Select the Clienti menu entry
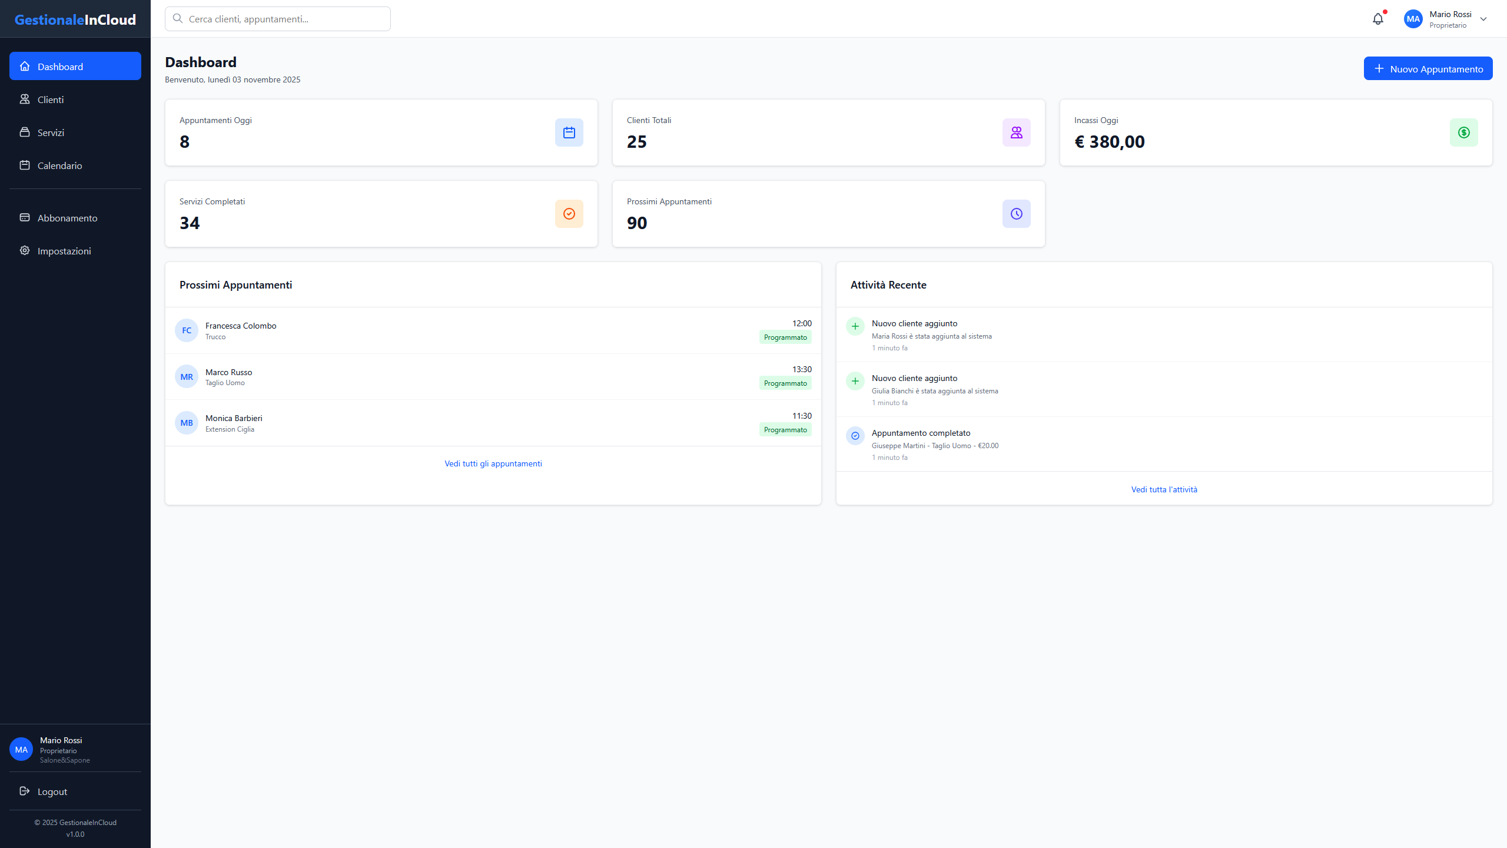The height and width of the screenshot is (848, 1507). tap(51, 100)
